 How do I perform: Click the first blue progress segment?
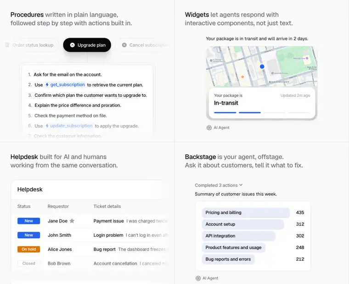coord(225,112)
